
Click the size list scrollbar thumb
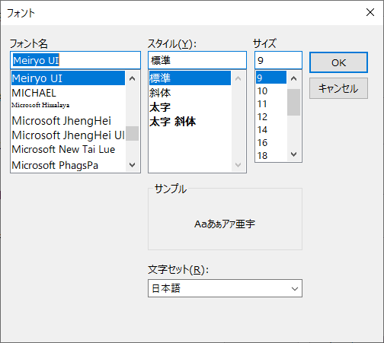coord(294,102)
